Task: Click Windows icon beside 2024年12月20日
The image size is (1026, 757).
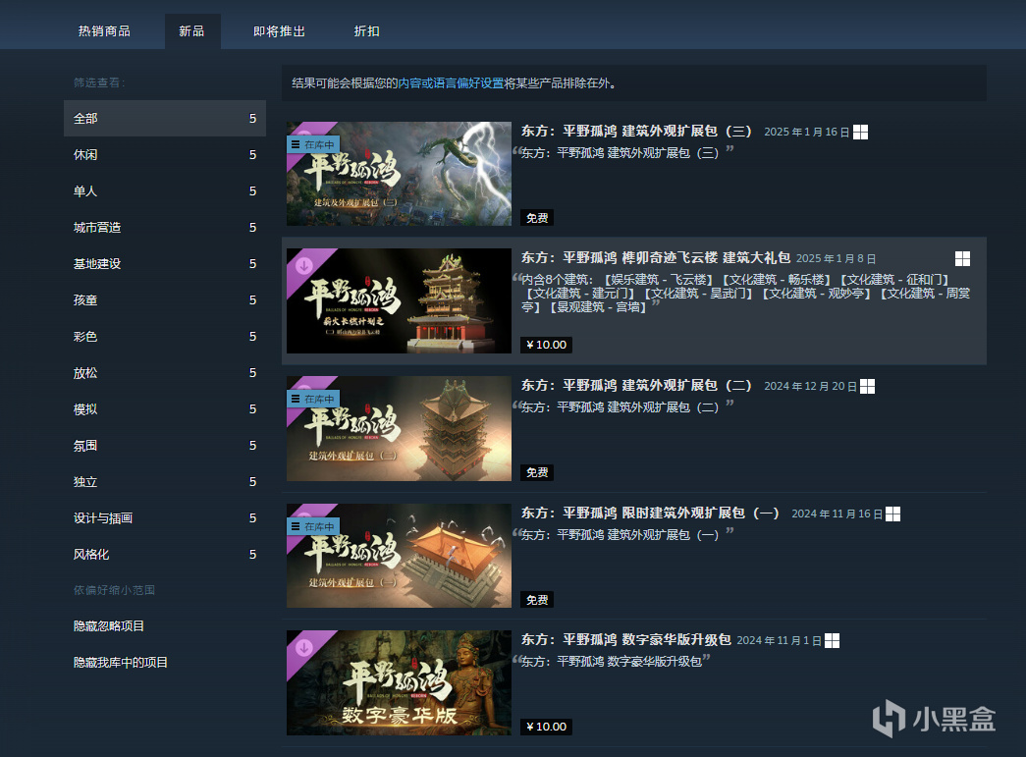Action: pos(868,386)
